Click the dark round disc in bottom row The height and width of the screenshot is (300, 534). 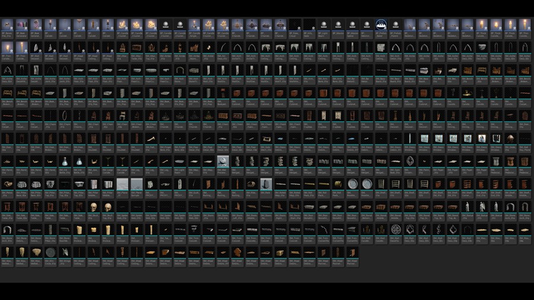50,253
